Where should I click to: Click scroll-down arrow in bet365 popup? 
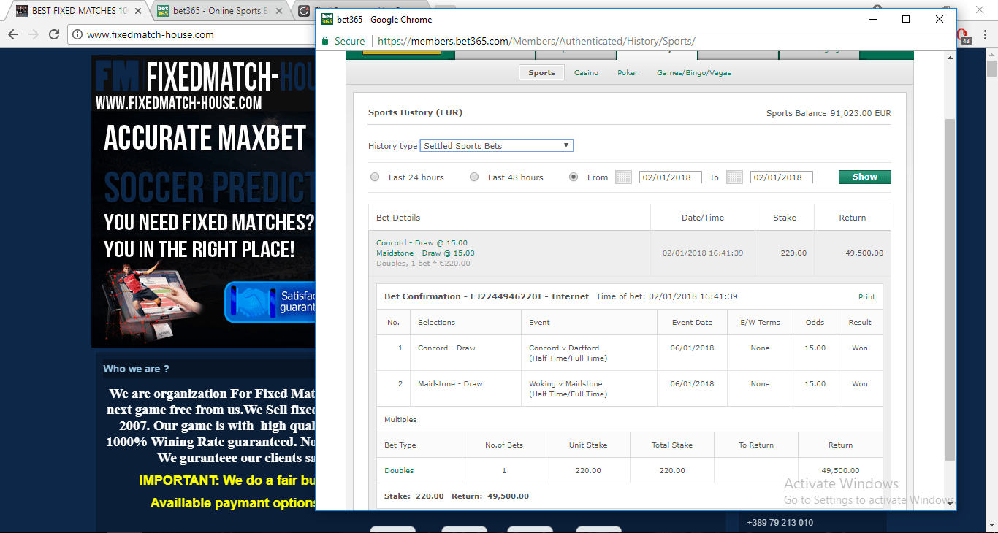tap(950, 503)
